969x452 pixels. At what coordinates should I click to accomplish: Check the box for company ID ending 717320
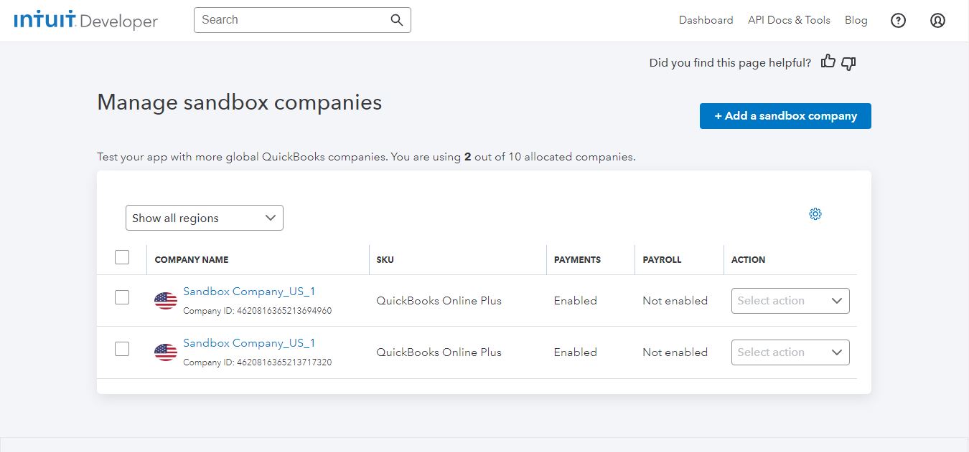tap(122, 349)
